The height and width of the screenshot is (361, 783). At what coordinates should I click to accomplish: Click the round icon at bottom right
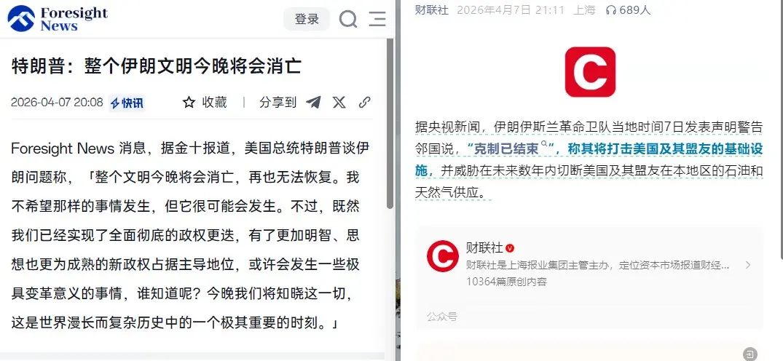(x=750, y=354)
